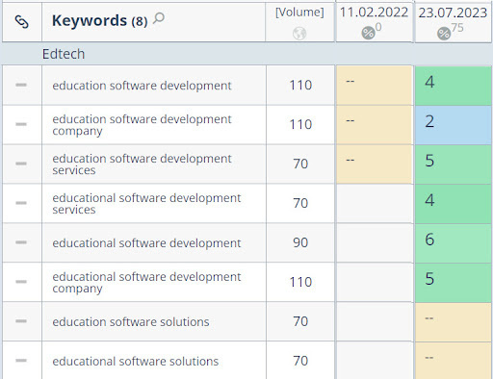Viewport: 493px width, 379px height.
Task: Click position 5 for educational software development company
Action: coord(454,283)
